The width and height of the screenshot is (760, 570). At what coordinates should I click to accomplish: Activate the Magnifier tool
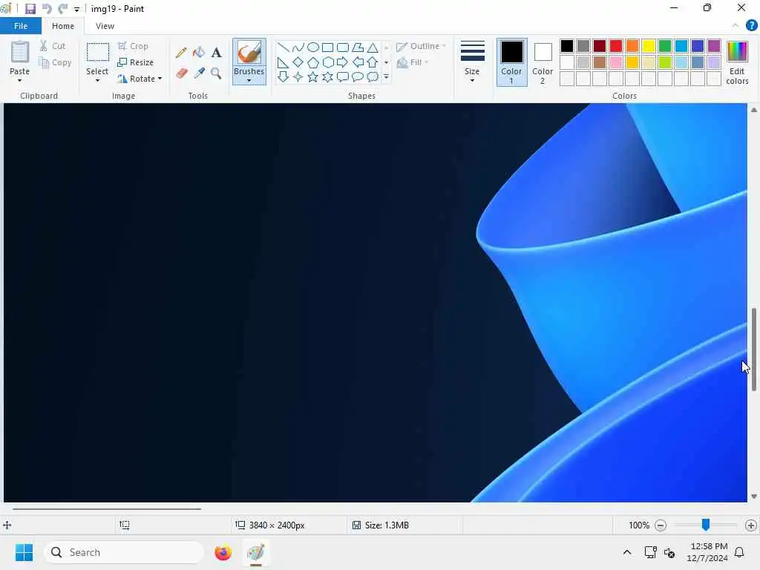point(216,73)
